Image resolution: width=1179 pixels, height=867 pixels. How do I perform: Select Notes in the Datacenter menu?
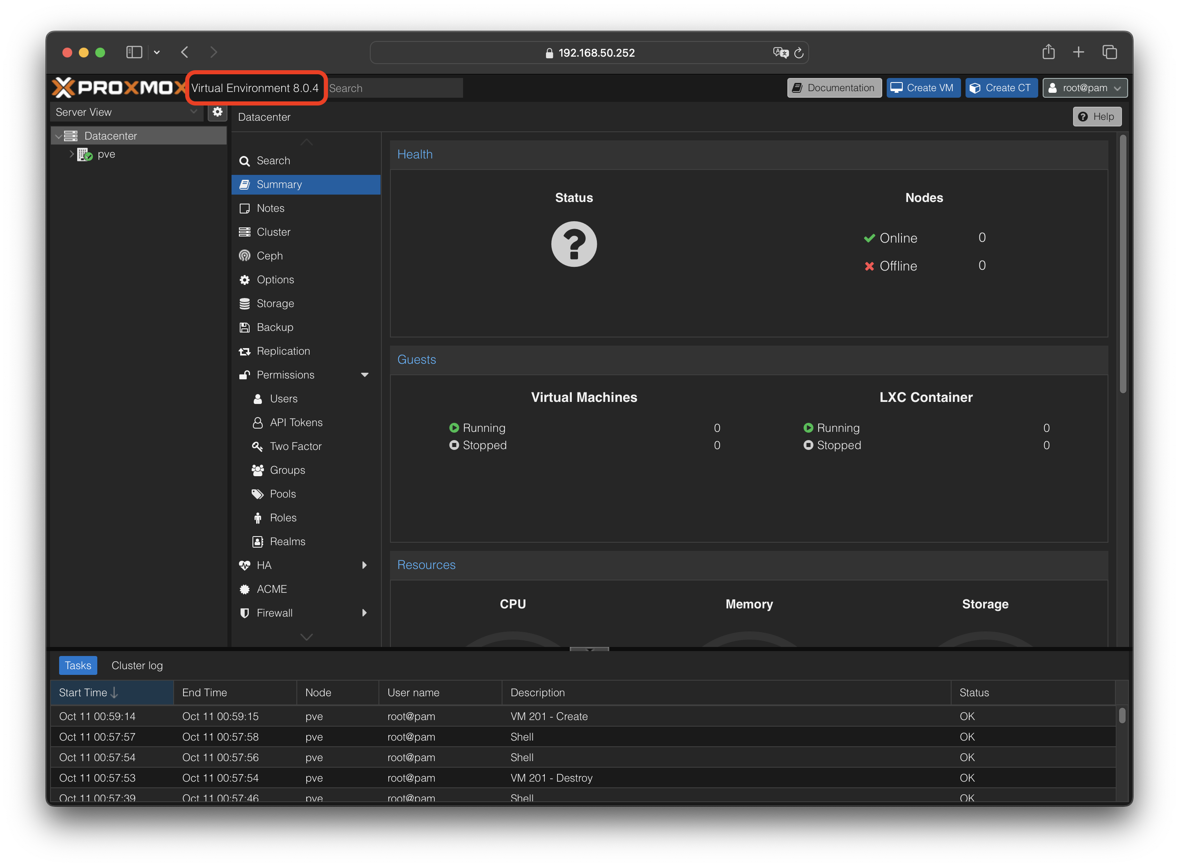pos(270,208)
